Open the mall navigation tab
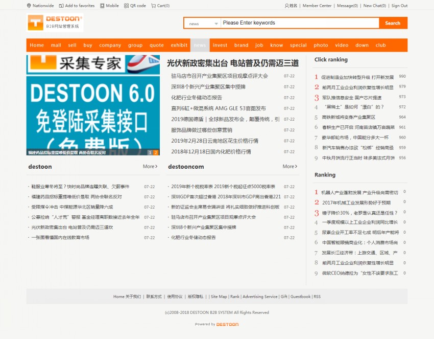The width and height of the screenshot is (434, 339). pos(56,45)
